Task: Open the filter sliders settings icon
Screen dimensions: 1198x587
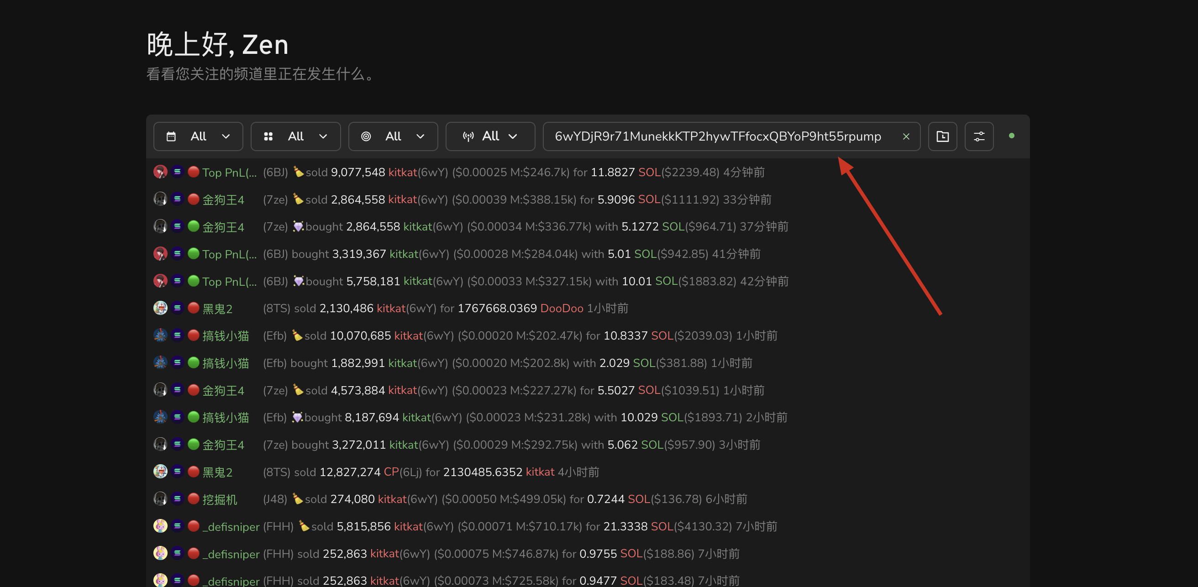Action: click(978, 136)
